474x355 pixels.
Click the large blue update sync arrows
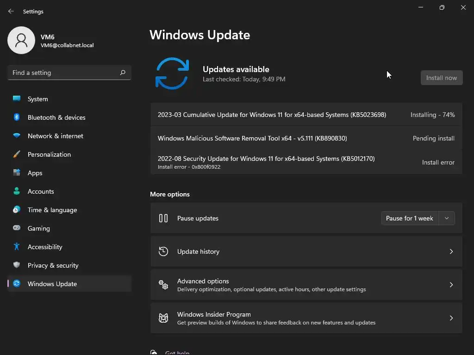coord(172,73)
